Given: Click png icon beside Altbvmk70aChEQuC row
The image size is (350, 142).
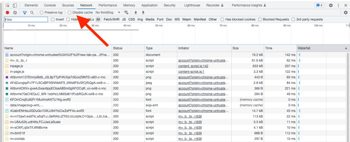Looking at the screenshot, I should point(7,94).
